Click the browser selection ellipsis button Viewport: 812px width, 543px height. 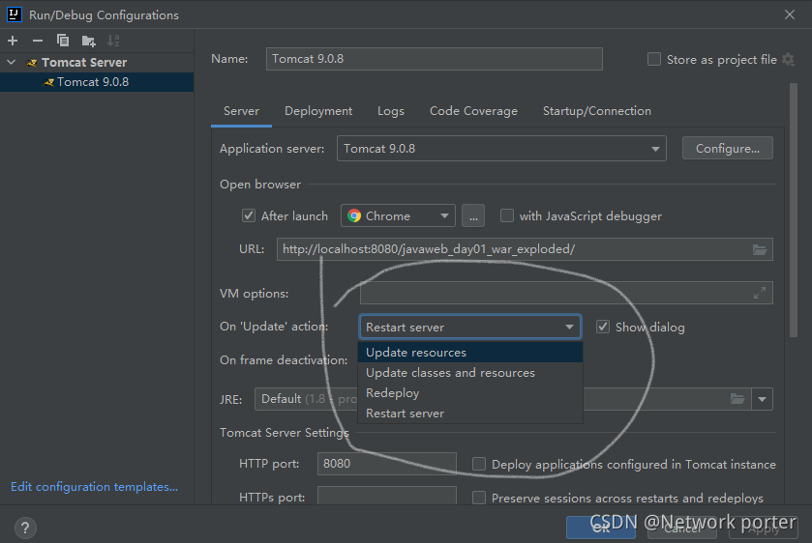pos(473,215)
